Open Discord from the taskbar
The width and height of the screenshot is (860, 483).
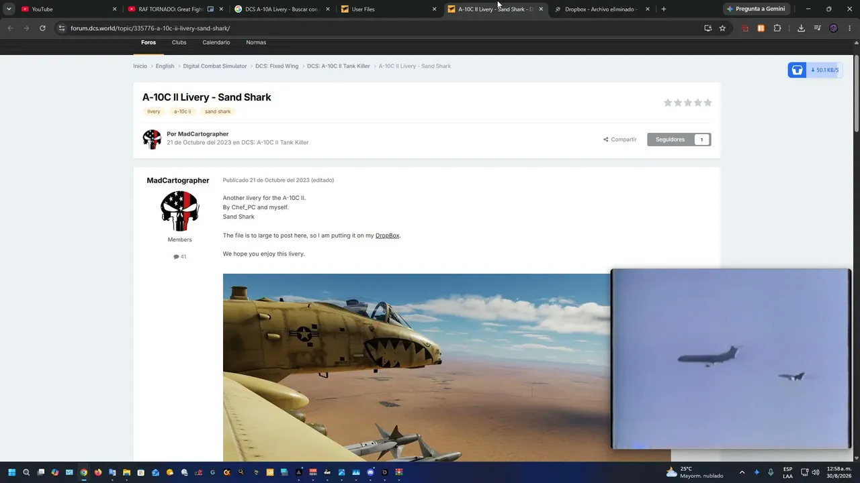coord(370,472)
